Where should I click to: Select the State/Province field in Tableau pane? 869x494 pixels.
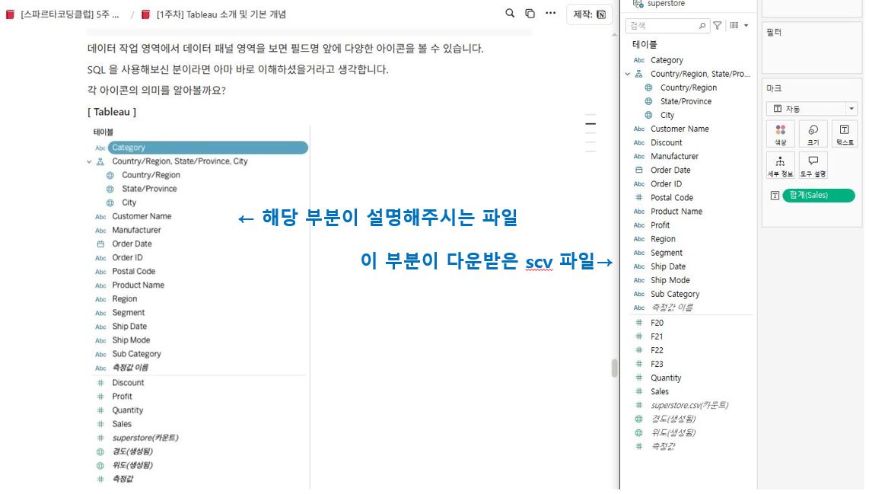[x=686, y=101]
